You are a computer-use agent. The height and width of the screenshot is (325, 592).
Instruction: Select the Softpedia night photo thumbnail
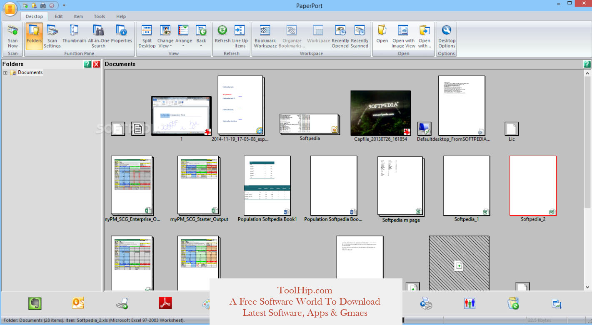tap(381, 113)
